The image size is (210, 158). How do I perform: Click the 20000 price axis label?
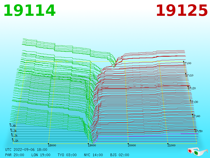[x=132, y=145]
